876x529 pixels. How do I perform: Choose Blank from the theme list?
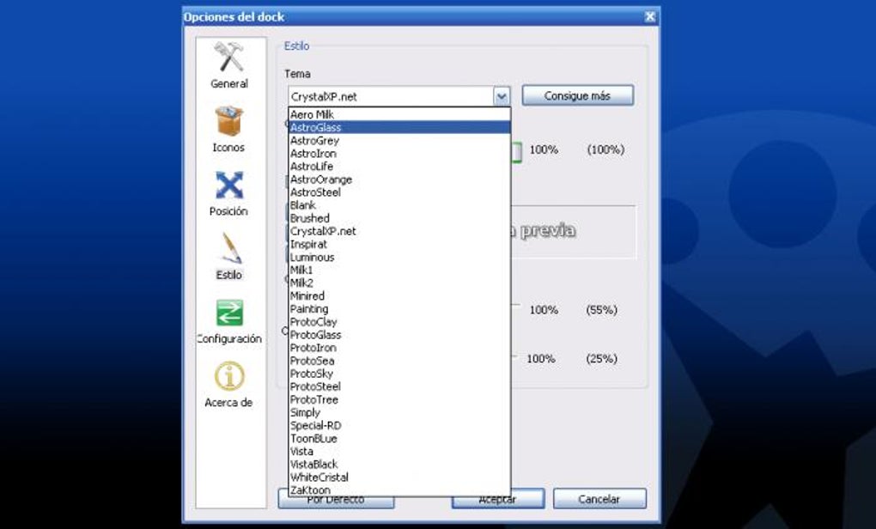[x=399, y=205]
